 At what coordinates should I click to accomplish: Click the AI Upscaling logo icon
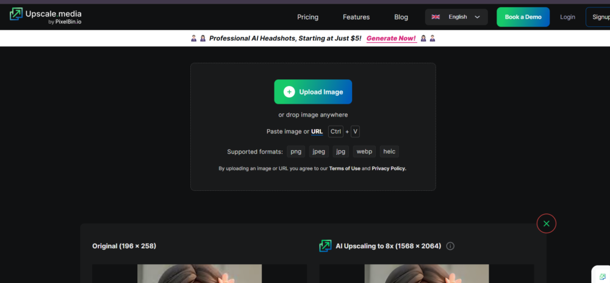[325, 246]
